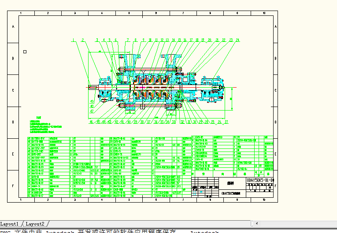Click part callout number 37
The image size is (337, 233).
click(148, 122)
